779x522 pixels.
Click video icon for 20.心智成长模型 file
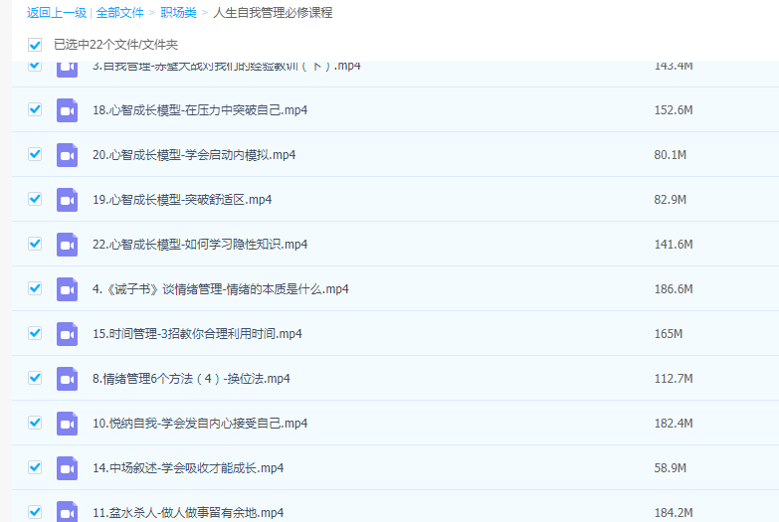pos(67,155)
